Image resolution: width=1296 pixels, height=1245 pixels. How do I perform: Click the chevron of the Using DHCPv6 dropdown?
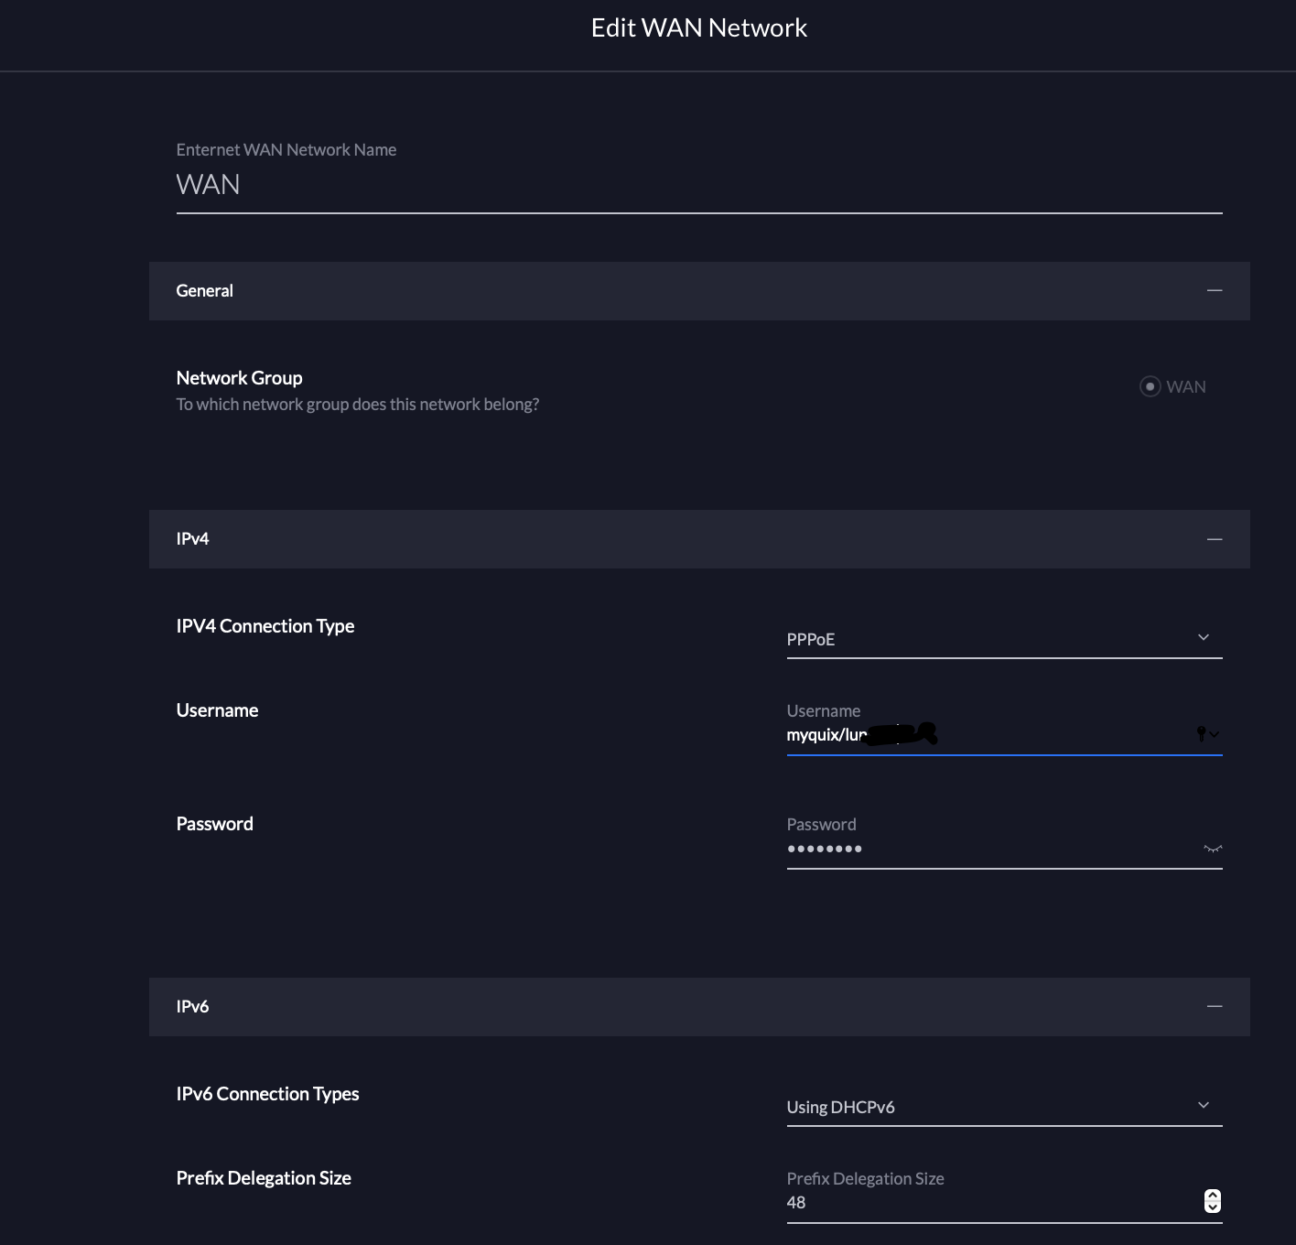pyautogui.click(x=1204, y=1106)
